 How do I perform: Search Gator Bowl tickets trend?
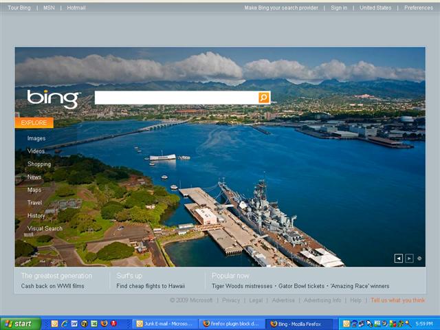pos(301,286)
